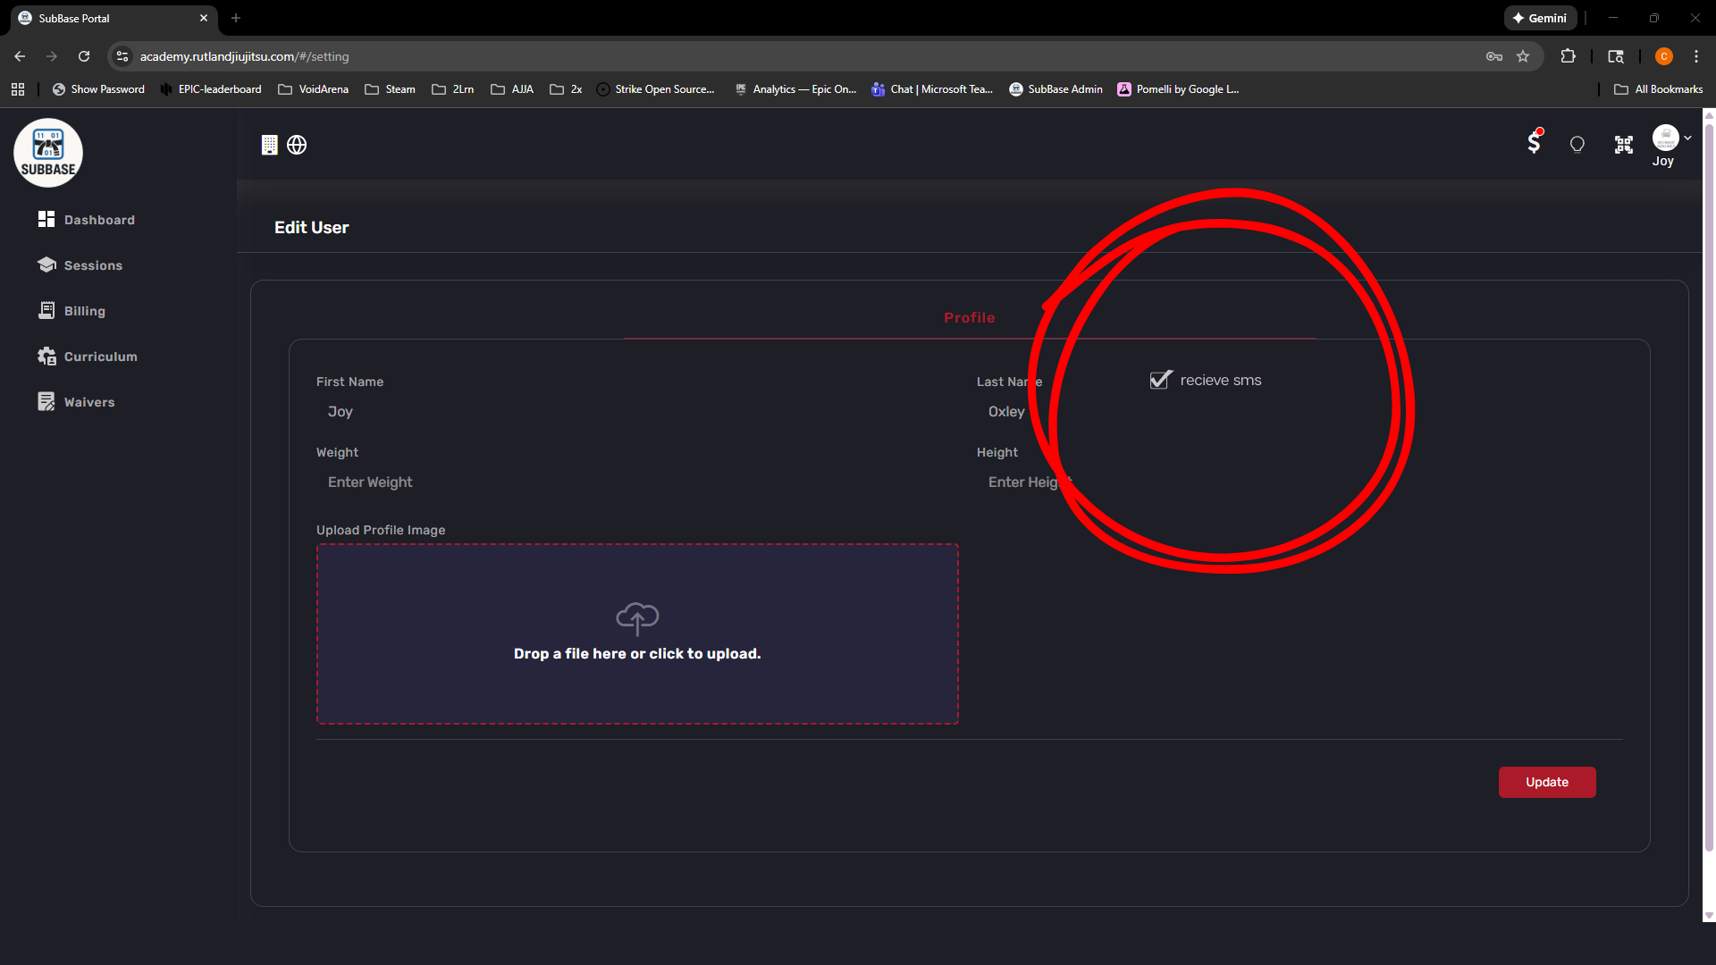Click the Update button
The width and height of the screenshot is (1716, 965).
1546,782
